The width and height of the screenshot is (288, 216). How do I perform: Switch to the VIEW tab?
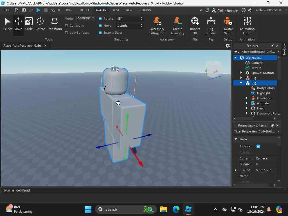point(129,10)
